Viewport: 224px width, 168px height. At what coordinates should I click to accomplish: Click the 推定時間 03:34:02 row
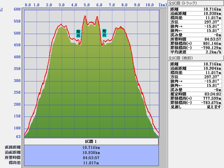point(196,94)
